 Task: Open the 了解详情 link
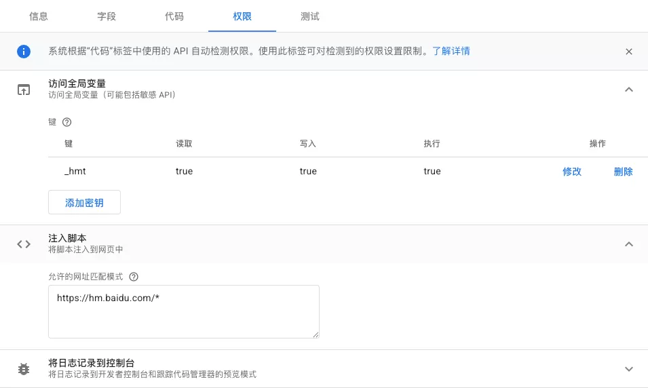point(451,52)
